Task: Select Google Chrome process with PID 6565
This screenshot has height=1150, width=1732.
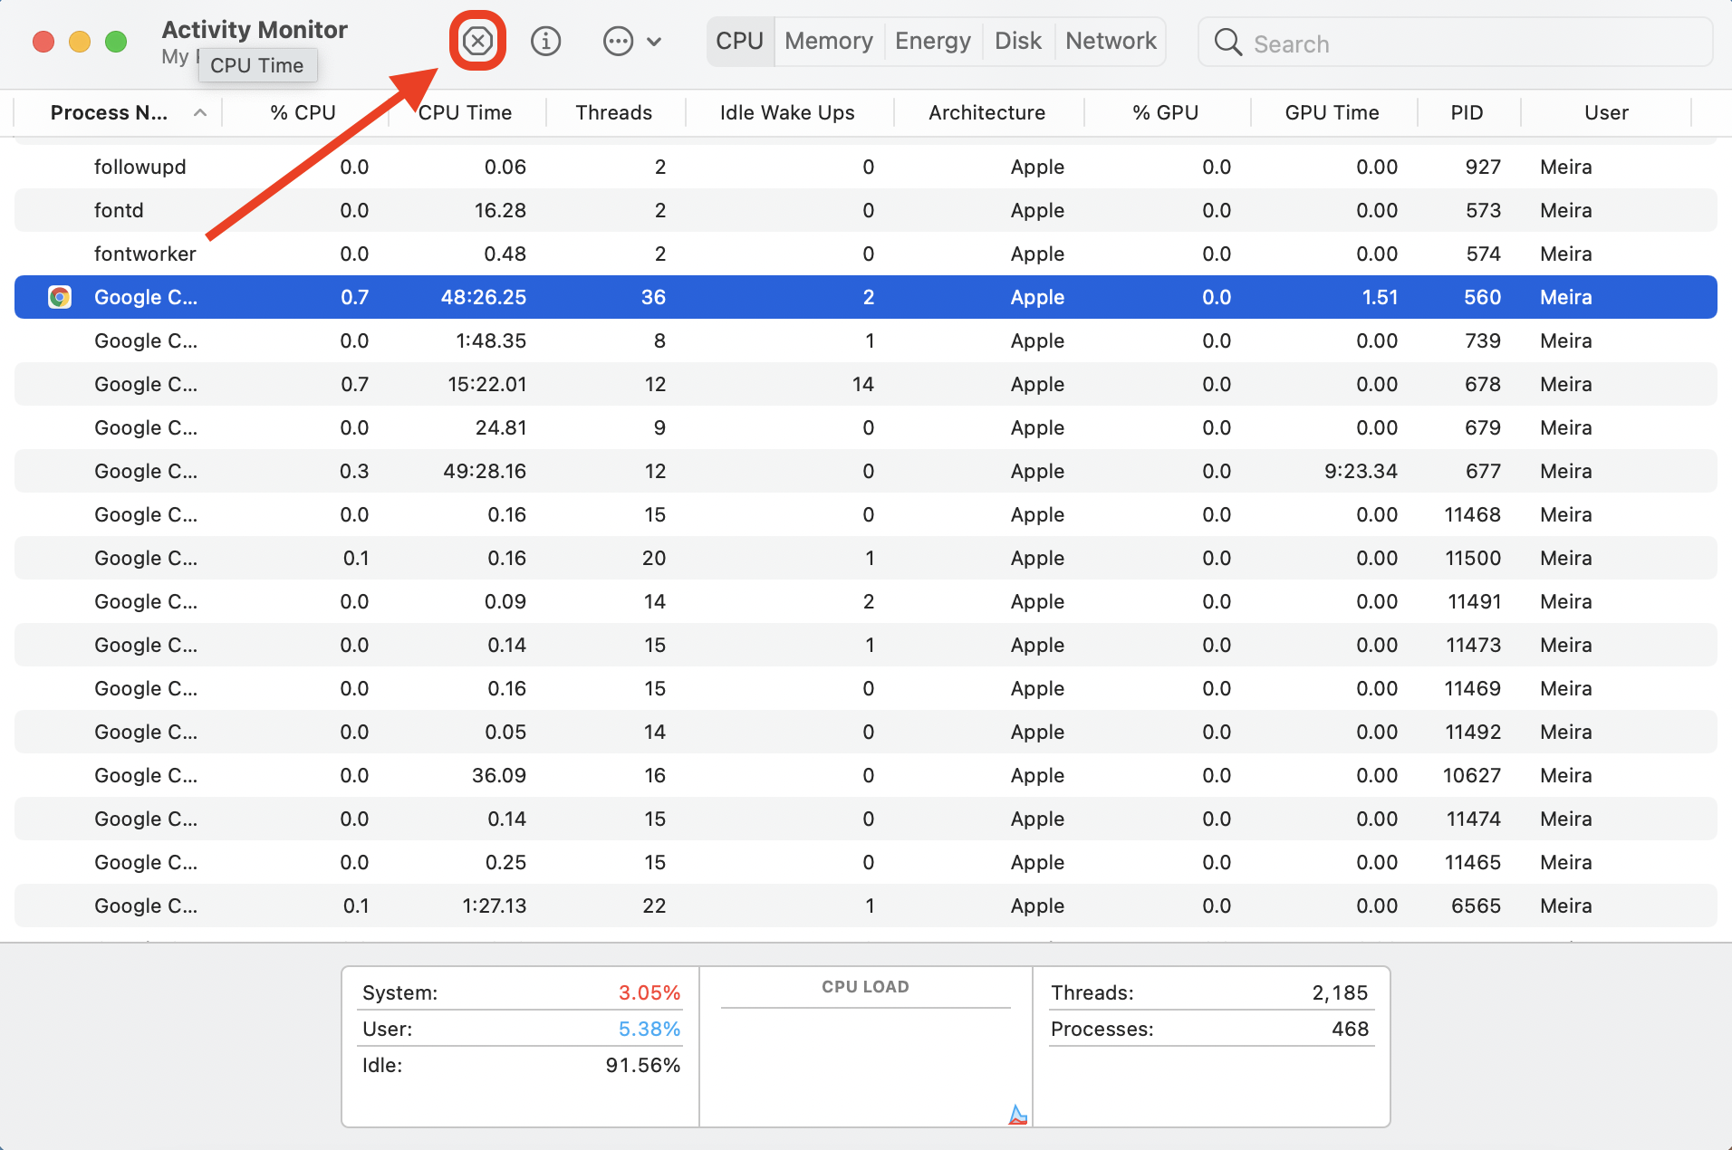Action: 866,906
